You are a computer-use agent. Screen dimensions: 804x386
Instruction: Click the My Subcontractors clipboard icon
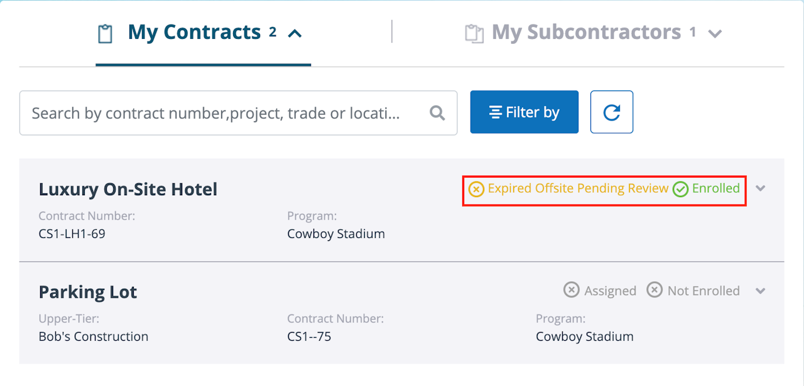coord(474,34)
